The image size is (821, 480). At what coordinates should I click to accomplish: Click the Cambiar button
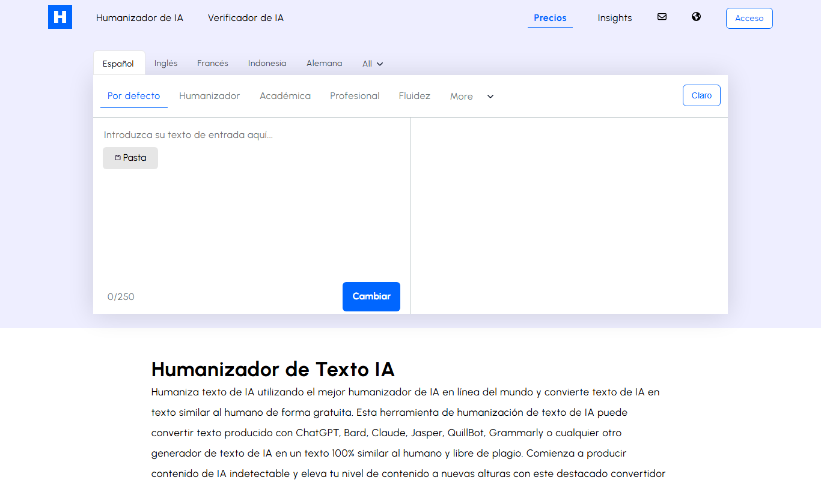[371, 296]
